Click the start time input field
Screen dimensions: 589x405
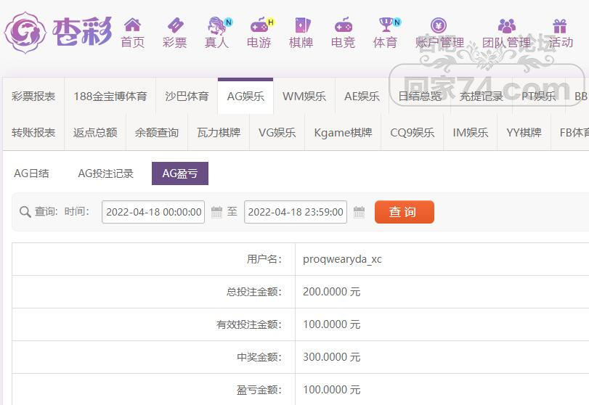(x=153, y=212)
